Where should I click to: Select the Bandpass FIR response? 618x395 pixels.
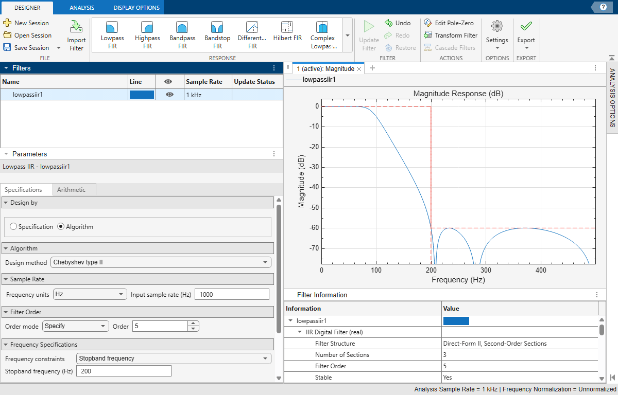(x=182, y=35)
